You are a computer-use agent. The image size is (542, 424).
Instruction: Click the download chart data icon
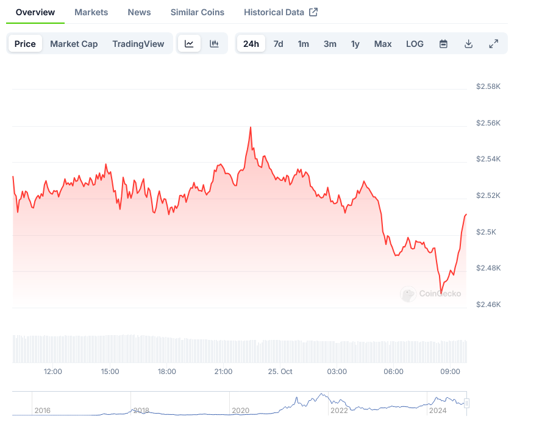[468, 44]
